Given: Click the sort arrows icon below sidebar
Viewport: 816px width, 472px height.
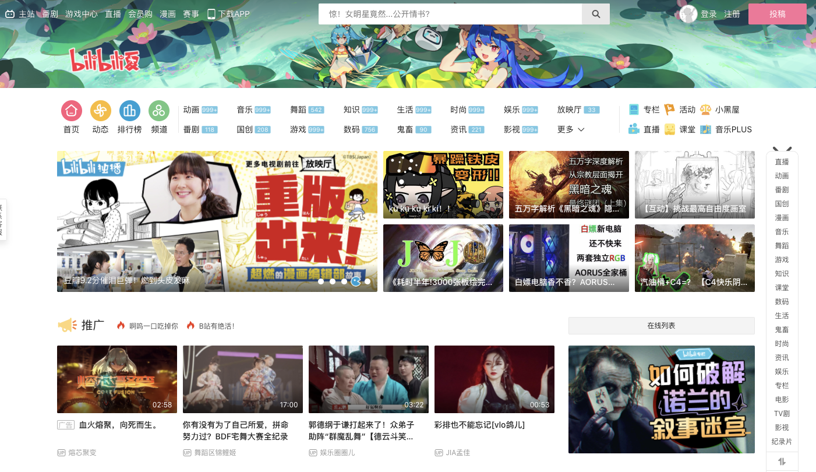Looking at the screenshot, I should [782, 462].
